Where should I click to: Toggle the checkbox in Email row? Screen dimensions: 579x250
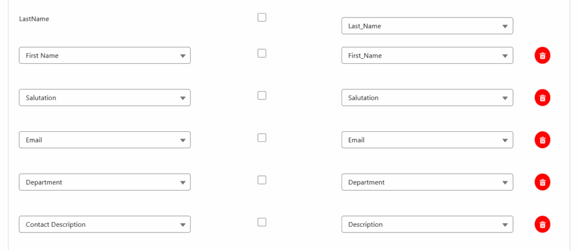(262, 137)
